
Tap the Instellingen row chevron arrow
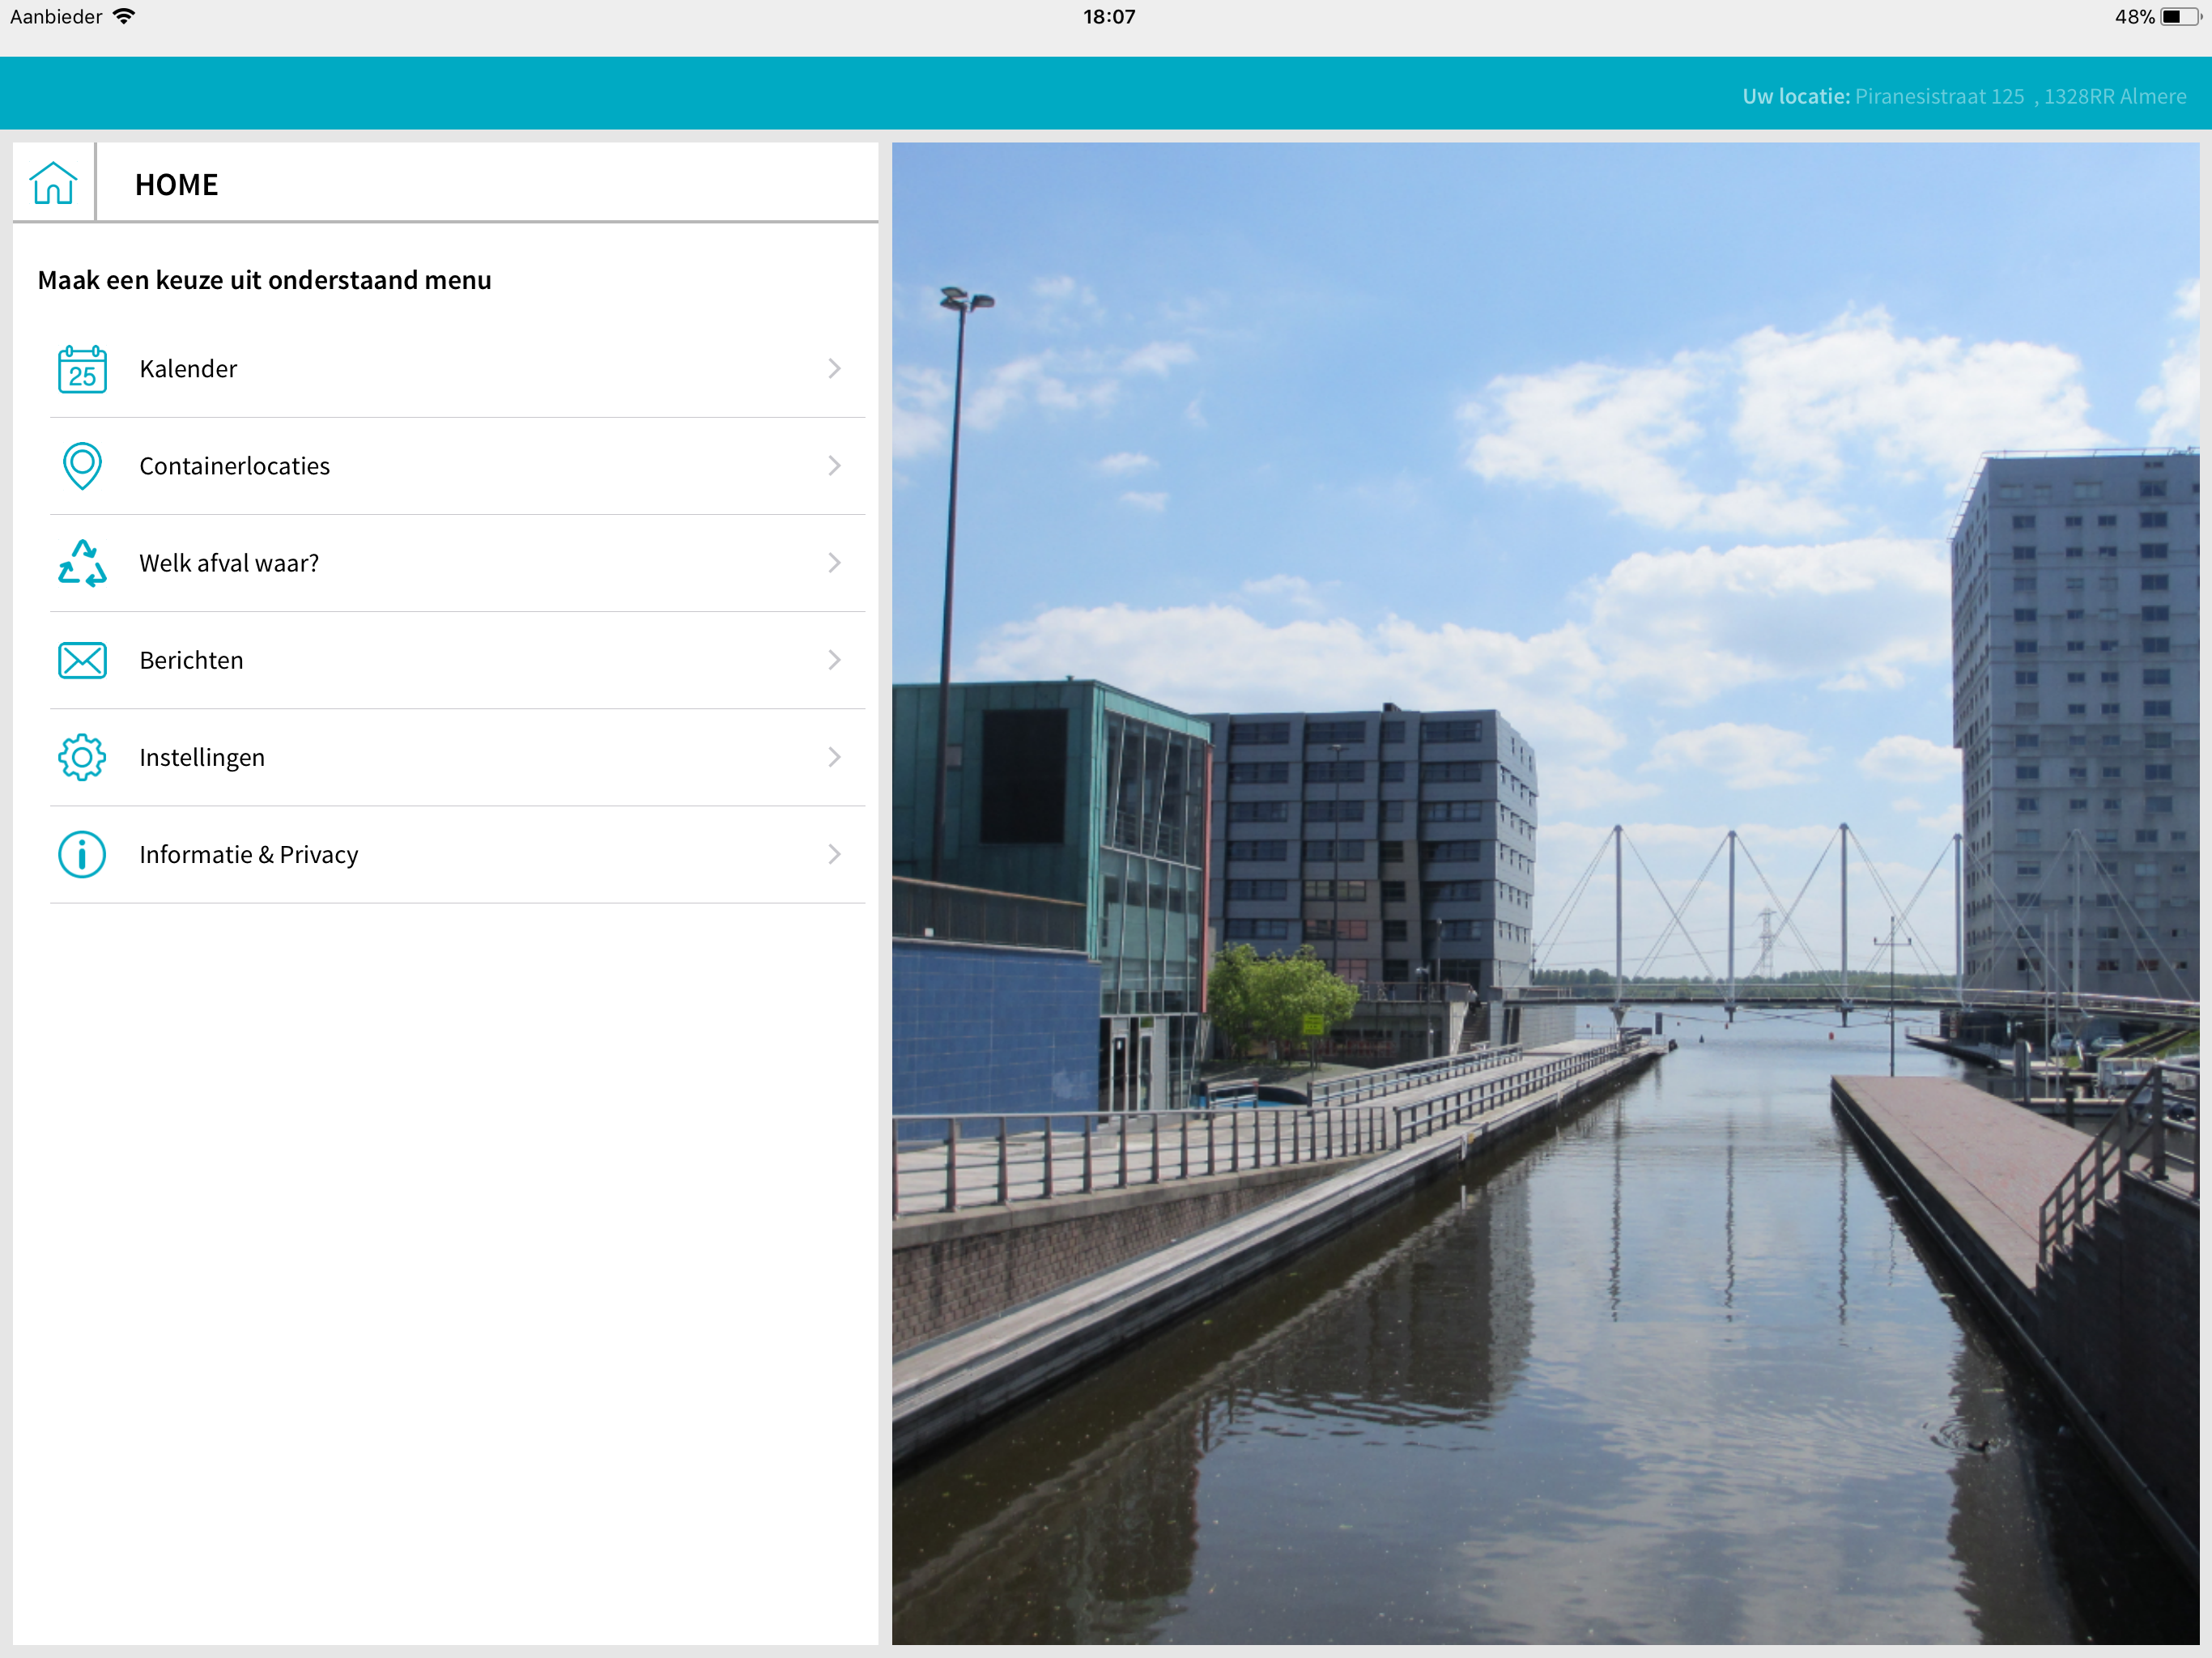point(834,757)
